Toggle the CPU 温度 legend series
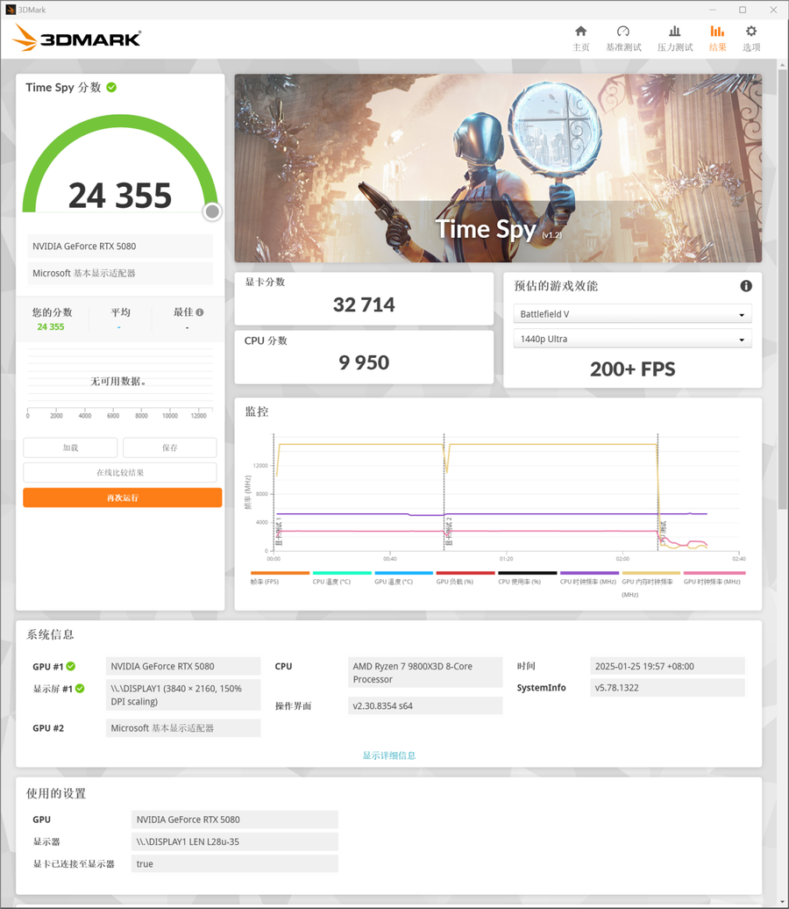 (342, 574)
